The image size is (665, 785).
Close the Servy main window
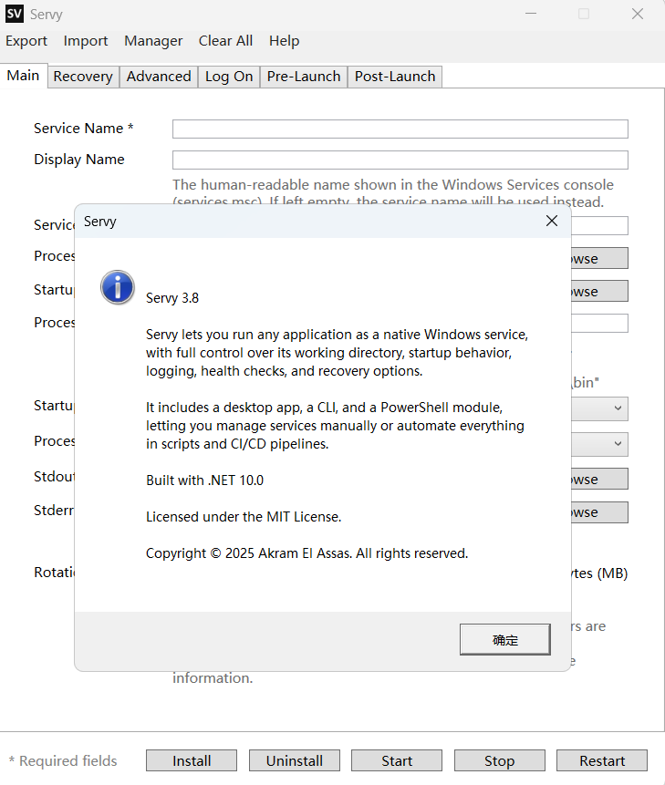(x=638, y=14)
